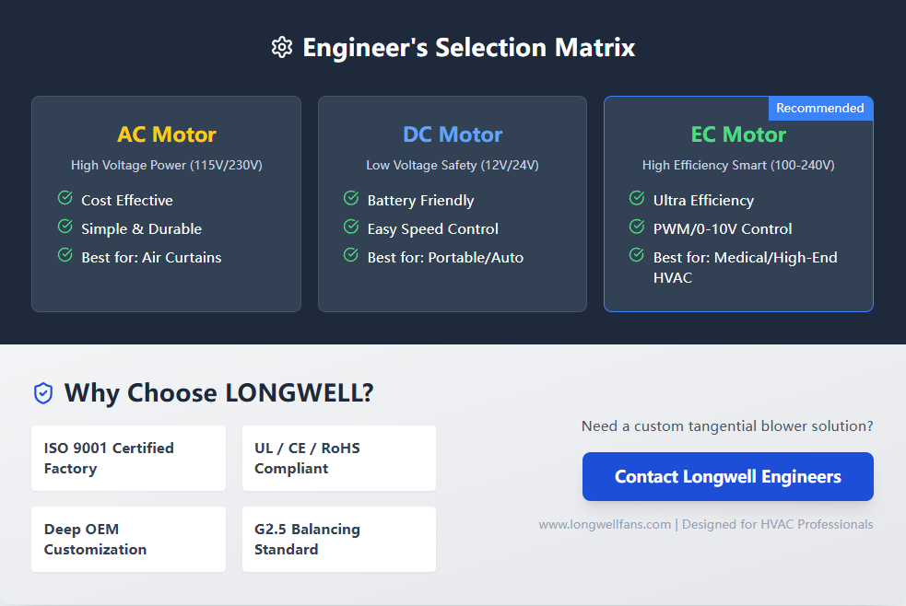
Task: Click the checkmark beside Battery Friendly
Action: [350, 198]
